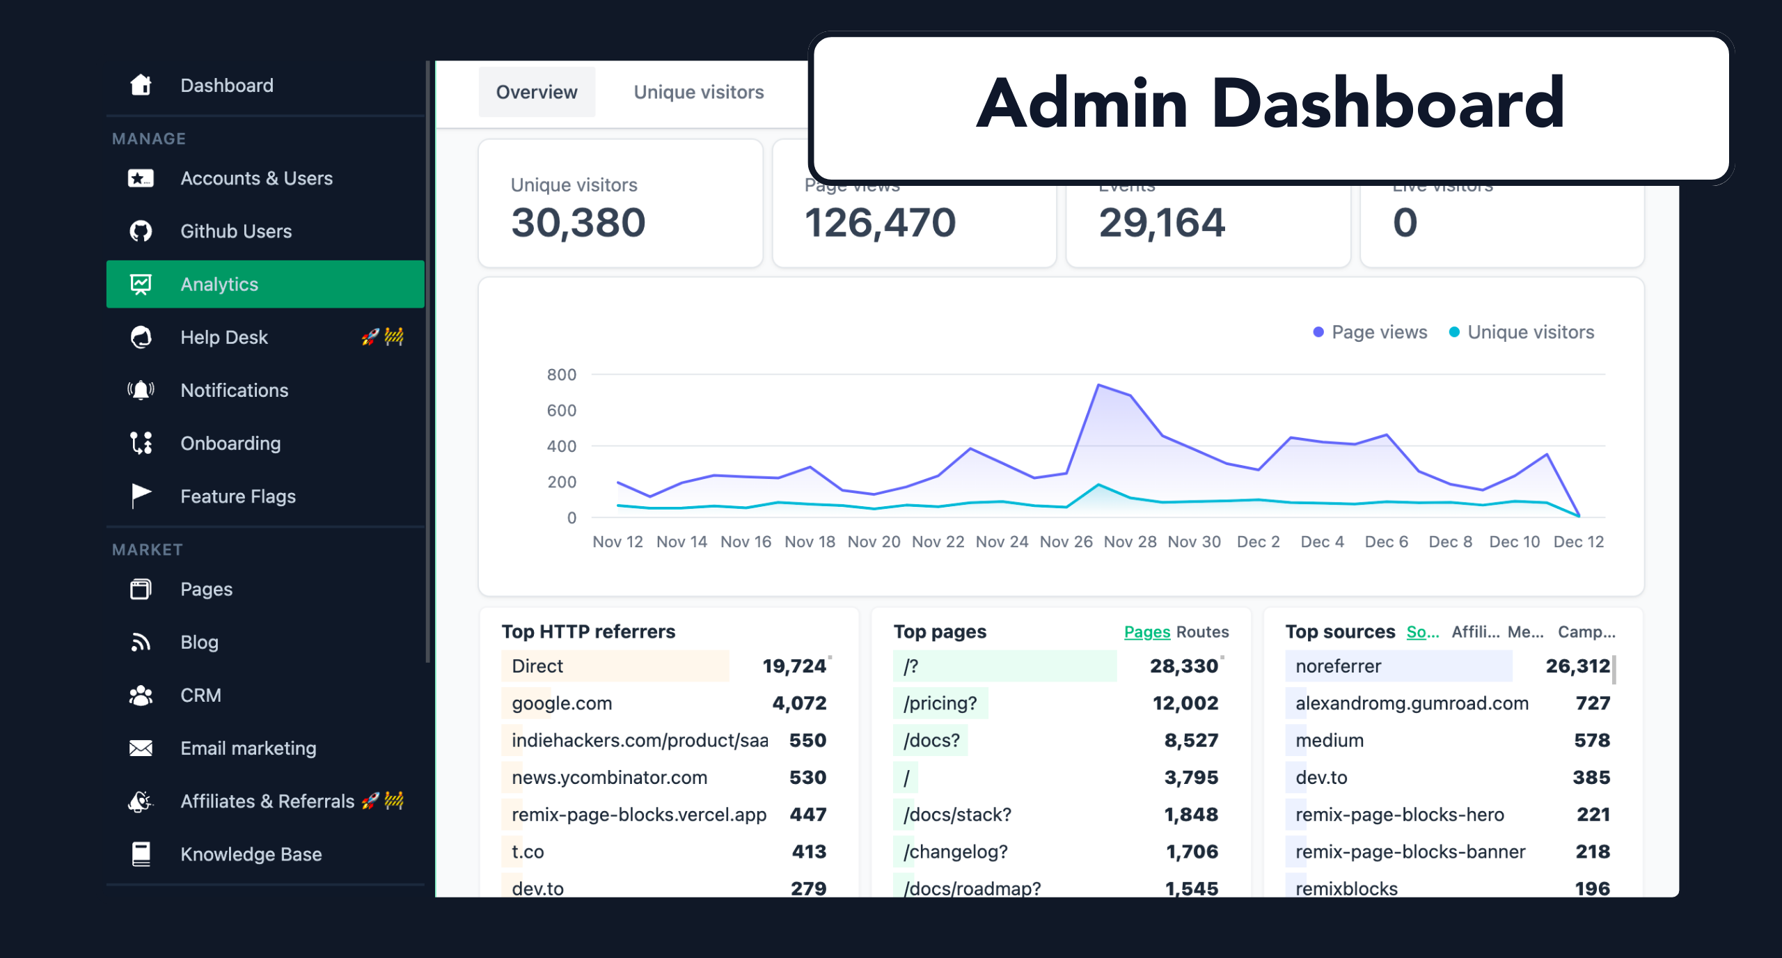Click the sidebar vertical scrollbar
The width and height of the screenshot is (1782, 958).
click(428, 362)
